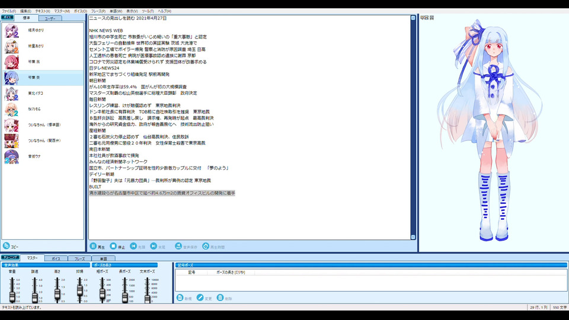The height and width of the screenshot is (320, 569).
Task: Stop reading with the 停止 button
Action: tap(113, 246)
